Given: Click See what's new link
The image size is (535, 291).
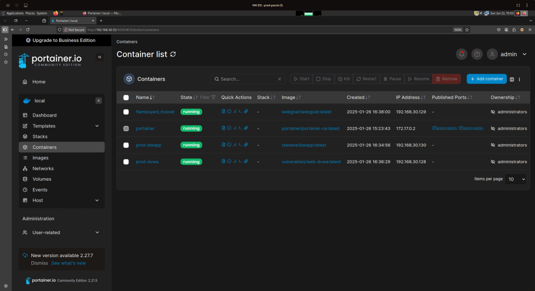Looking at the screenshot, I should click(x=68, y=263).
